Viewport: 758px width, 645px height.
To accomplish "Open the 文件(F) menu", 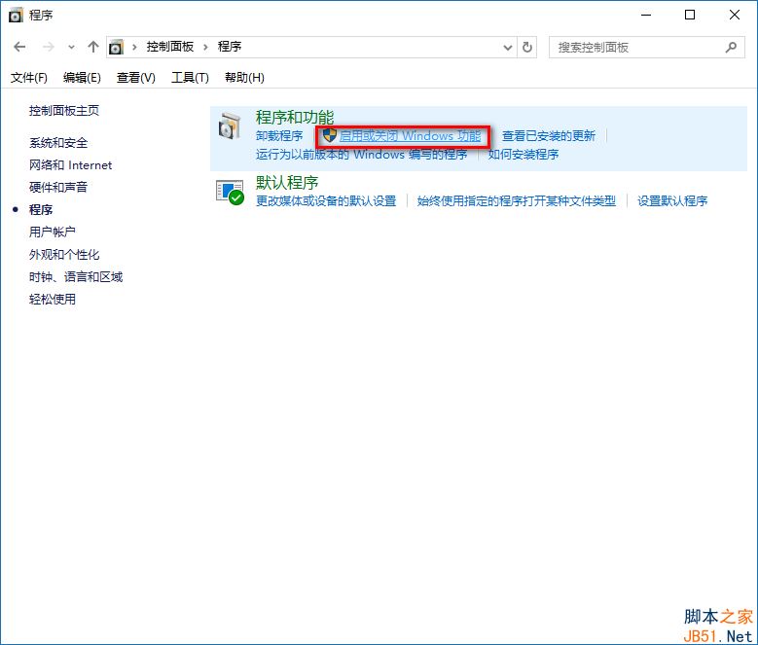I will click(x=29, y=78).
